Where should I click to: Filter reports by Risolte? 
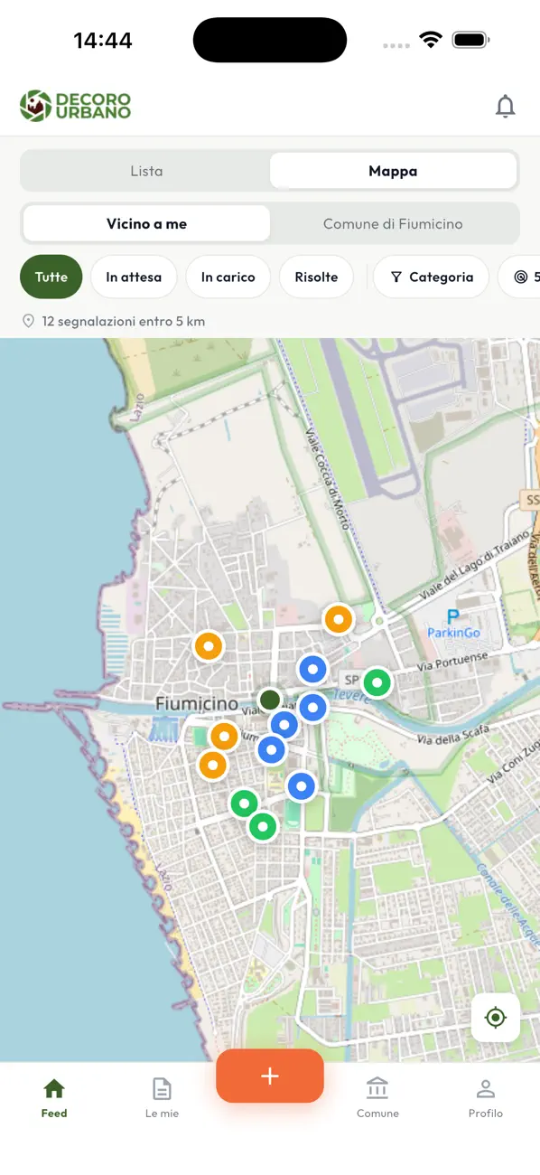click(316, 277)
